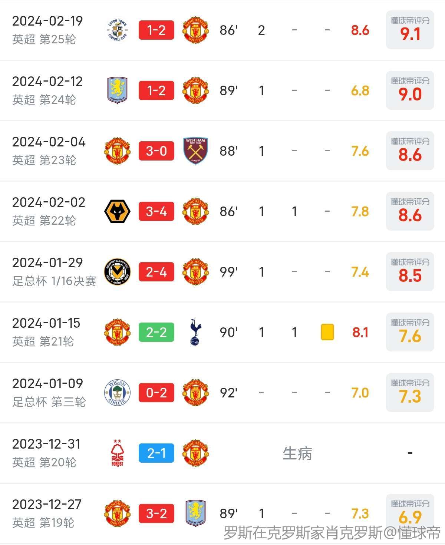Click the Nottingham Forest crest

click(117, 453)
